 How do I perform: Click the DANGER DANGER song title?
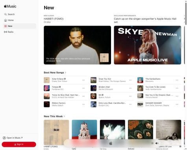[154, 103]
